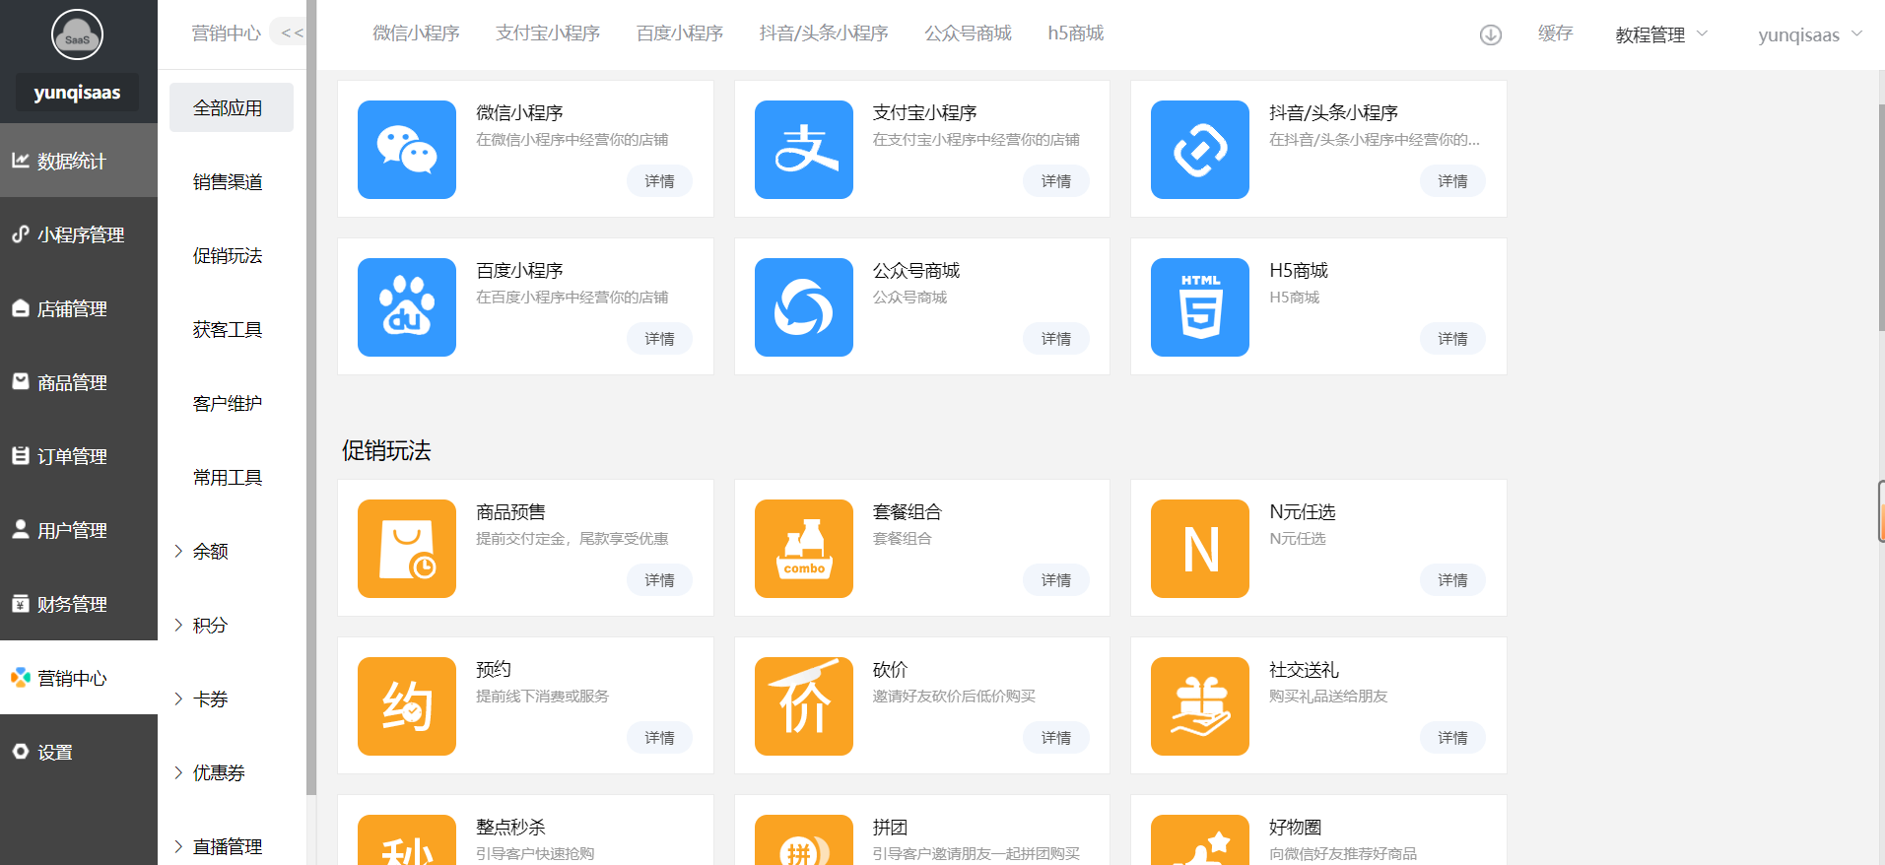Click the H5商城 HTML5 icon
1885x865 pixels.
1200,307
